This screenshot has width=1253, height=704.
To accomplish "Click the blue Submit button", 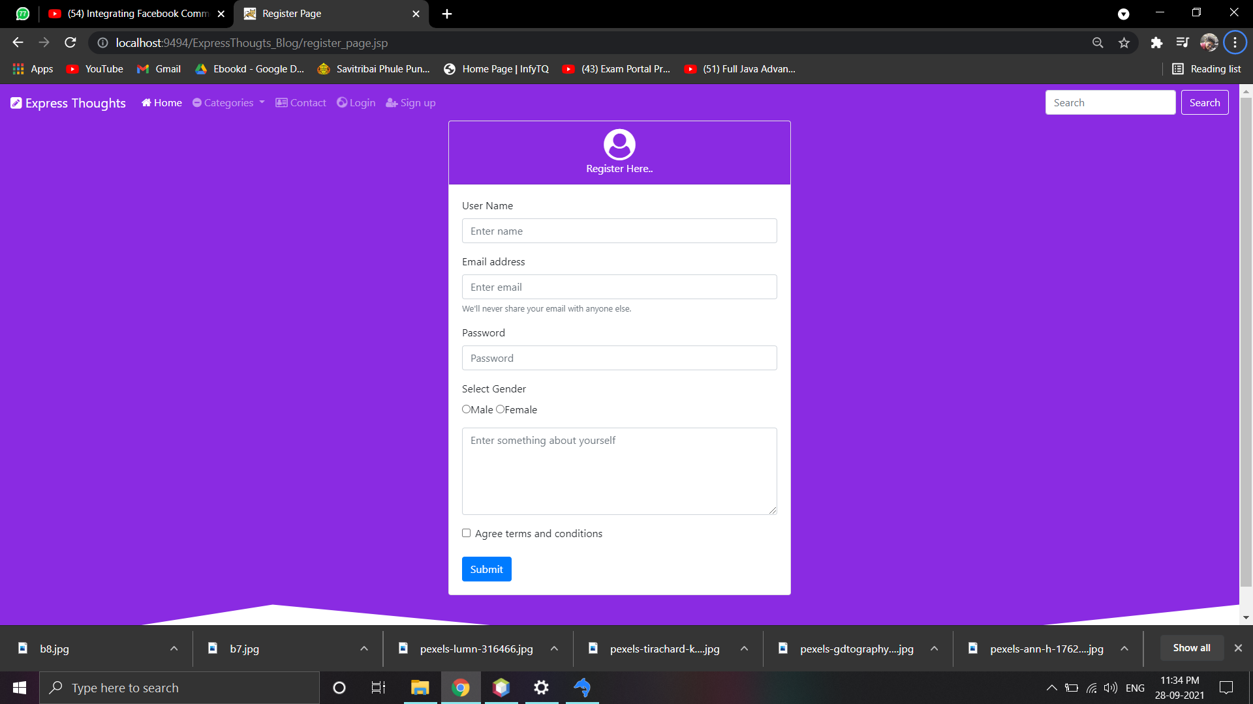I will (486, 569).
